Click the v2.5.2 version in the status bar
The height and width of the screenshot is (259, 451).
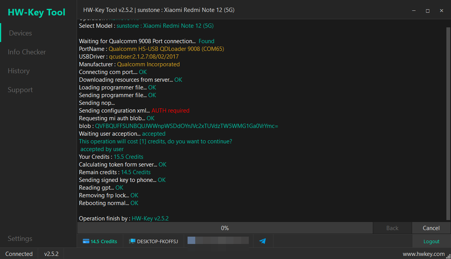pyautogui.click(x=51, y=254)
